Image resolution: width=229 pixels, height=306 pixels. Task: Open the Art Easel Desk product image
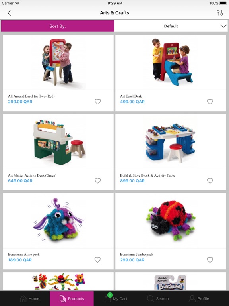pos(171,62)
